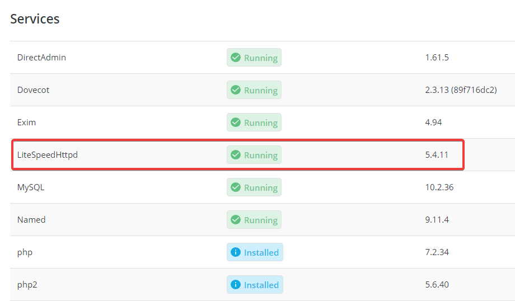Screen dimensions: 515x301
Task: Click the Dovecot service name
Action: (x=33, y=90)
